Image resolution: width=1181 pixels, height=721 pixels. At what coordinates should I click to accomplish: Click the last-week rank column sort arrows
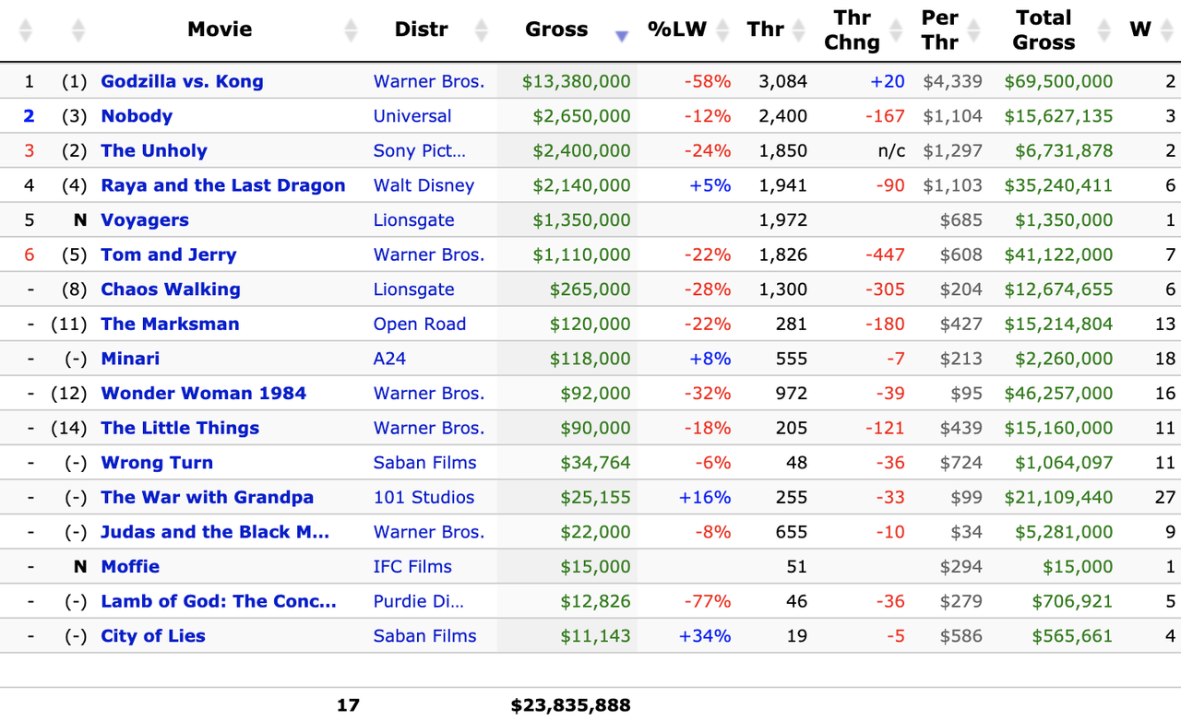[x=78, y=30]
